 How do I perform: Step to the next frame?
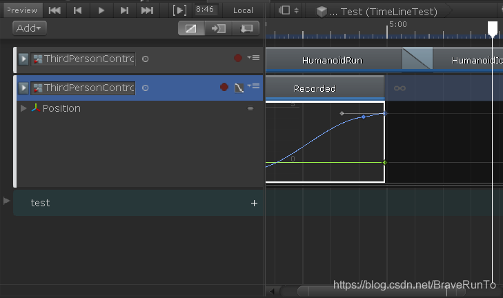124,10
